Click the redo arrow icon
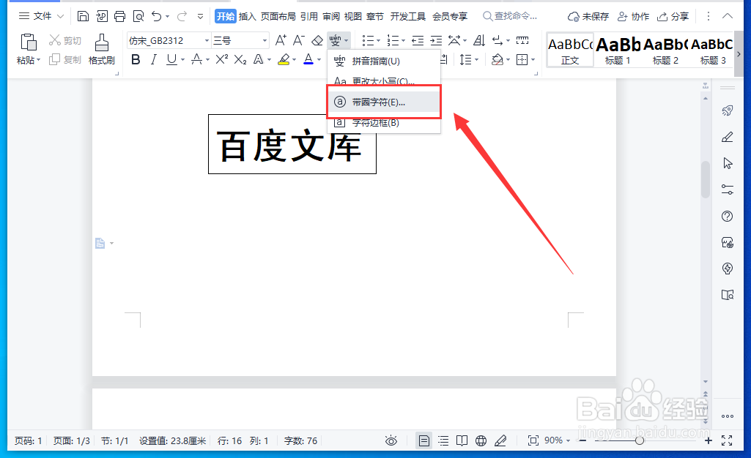 pyautogui.click(x=182, y=16)
